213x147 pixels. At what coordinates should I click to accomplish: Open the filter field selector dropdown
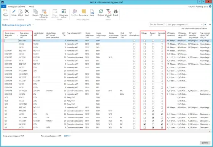pos(202,25)
